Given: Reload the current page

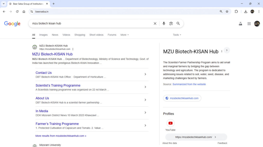Looking at the screenshot, I should coord(17,12).
